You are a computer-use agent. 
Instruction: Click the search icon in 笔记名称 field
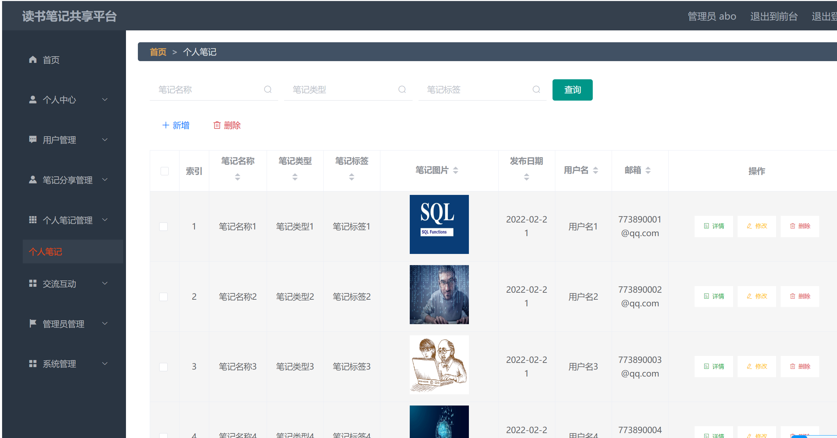click(268, 90)
